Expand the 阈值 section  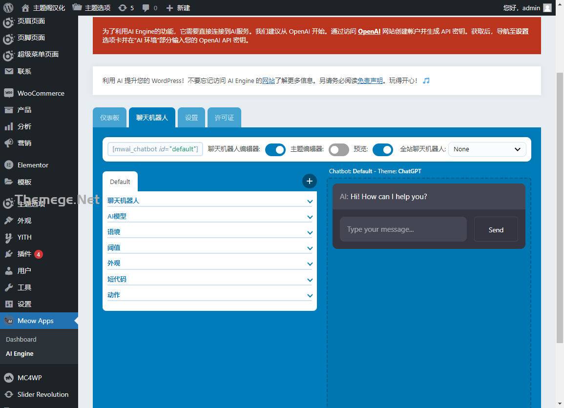[x=209, y=247]
